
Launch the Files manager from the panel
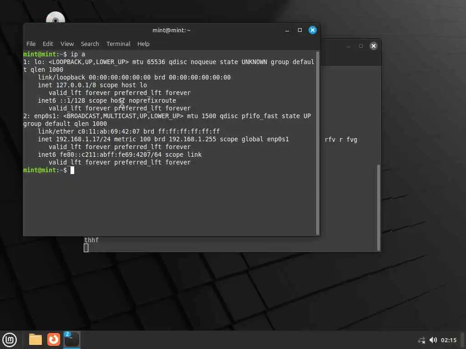(35, 339)
